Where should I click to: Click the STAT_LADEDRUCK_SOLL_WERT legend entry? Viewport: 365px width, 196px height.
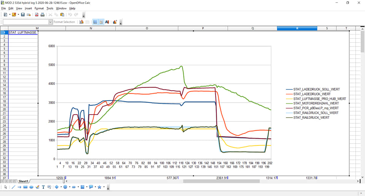(x=313, y=89)
